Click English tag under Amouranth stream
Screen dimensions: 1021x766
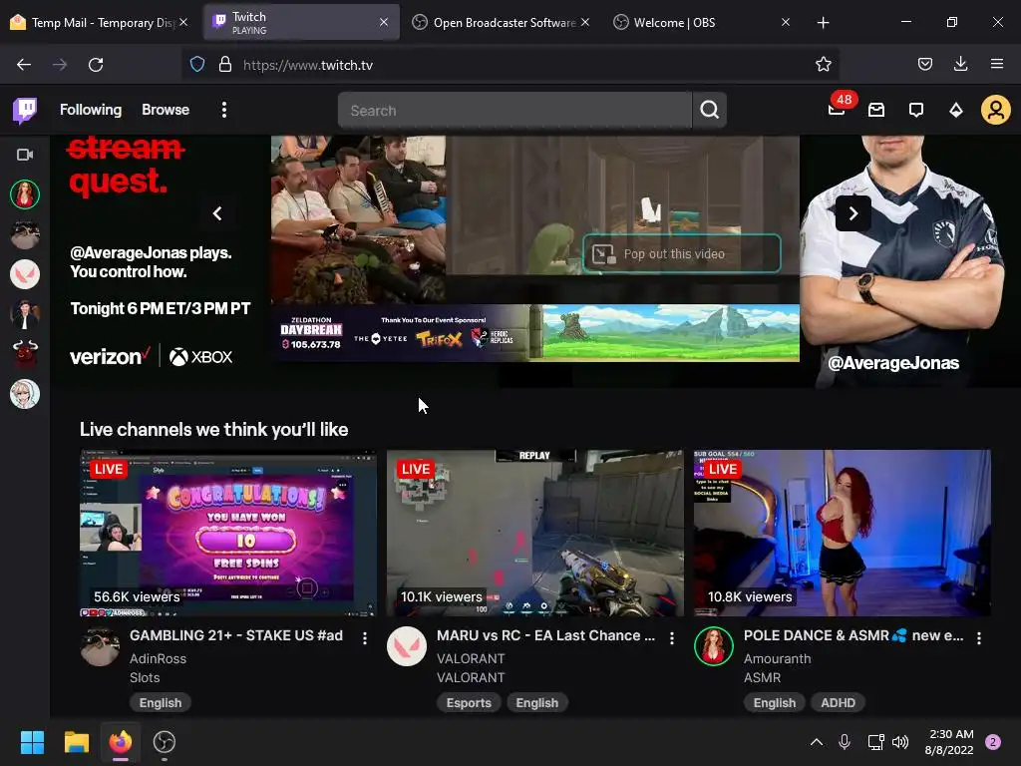(774, 703)
